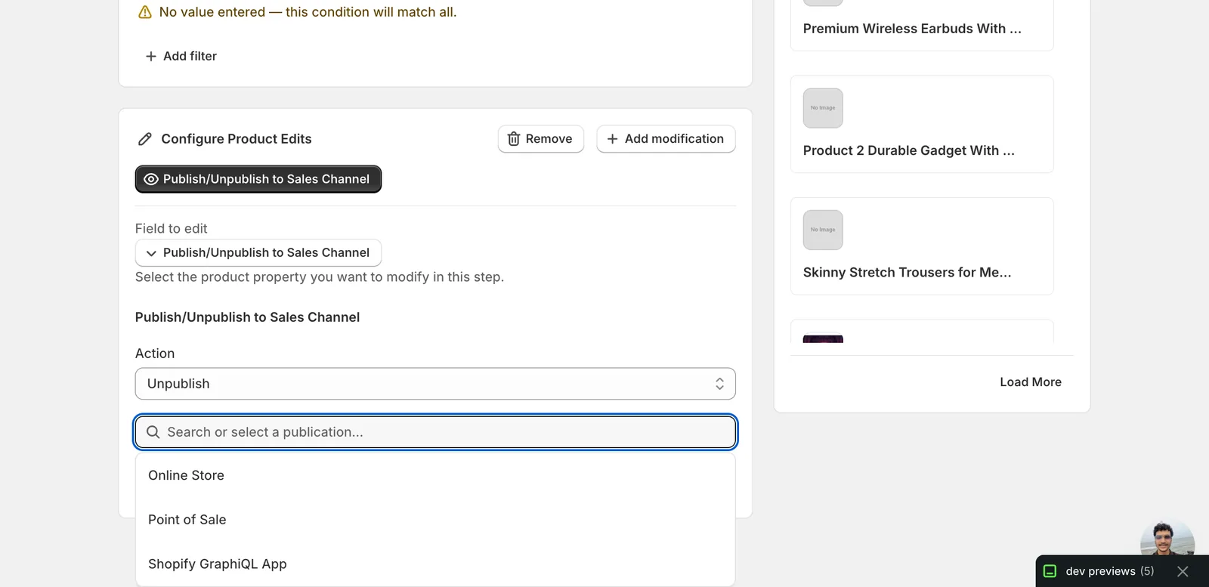1209x587 pixels.
Task: Click Load More products
Action: pyautogui.click(x=1031, y=382)
